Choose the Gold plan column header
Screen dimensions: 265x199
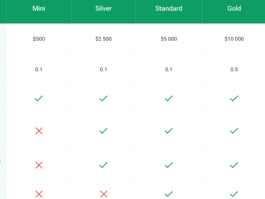click(234, 8)
